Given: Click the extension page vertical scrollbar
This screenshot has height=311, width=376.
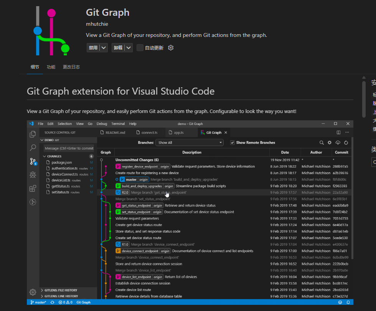Looking at the screenshot, I should (x=364, y=98).
